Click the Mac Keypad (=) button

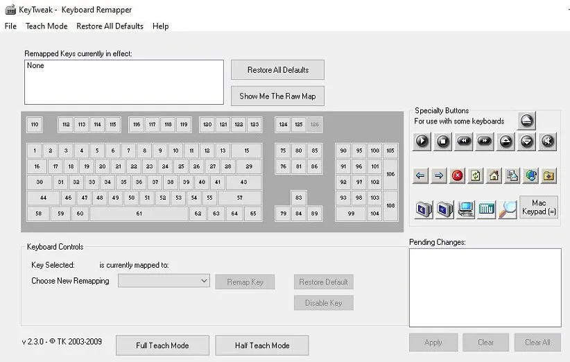[x=539, y=207]
